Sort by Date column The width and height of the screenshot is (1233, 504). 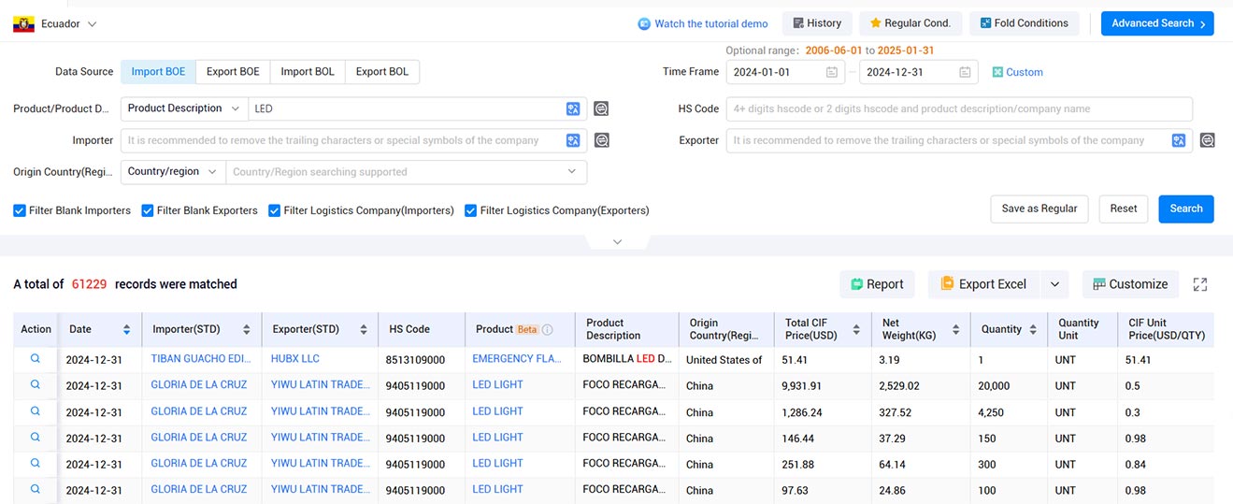coord(126,329)
